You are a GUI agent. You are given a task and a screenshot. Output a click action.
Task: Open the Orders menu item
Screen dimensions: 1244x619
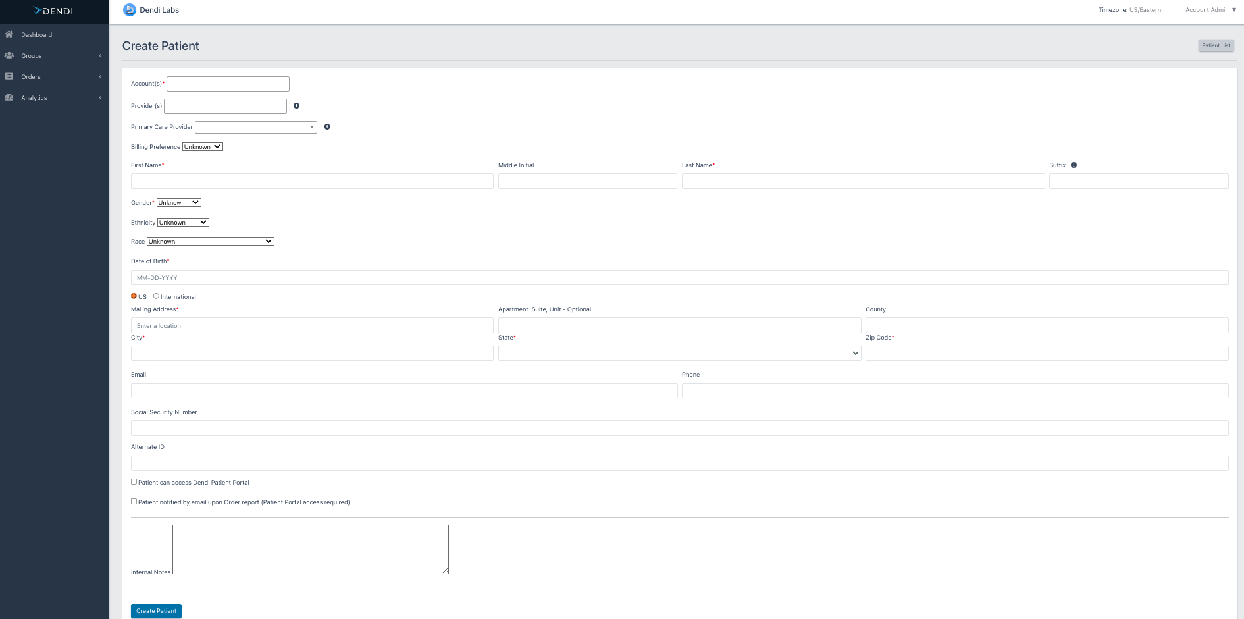31,77
